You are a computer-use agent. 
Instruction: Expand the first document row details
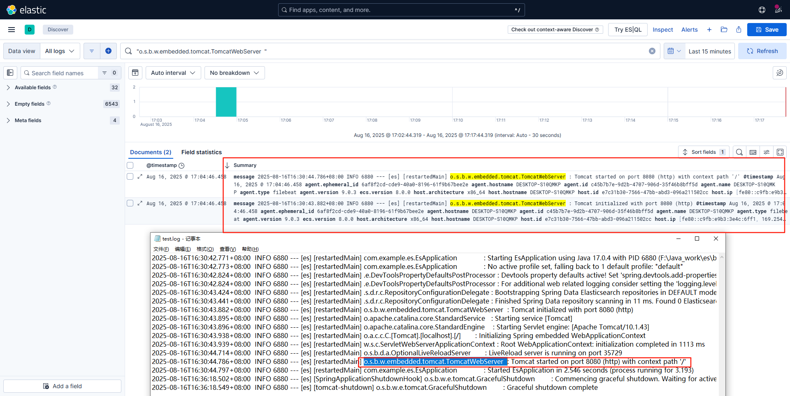(x=140, y=176)
